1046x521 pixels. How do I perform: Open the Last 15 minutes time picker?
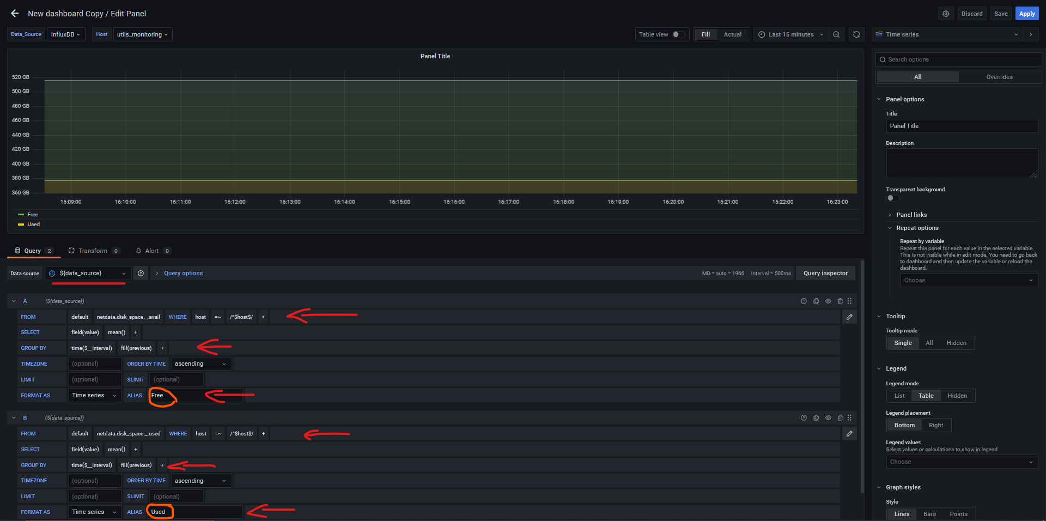(x=790, y=34)
